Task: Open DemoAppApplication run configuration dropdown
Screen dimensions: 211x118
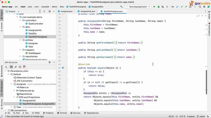Action: coord(138,7)
